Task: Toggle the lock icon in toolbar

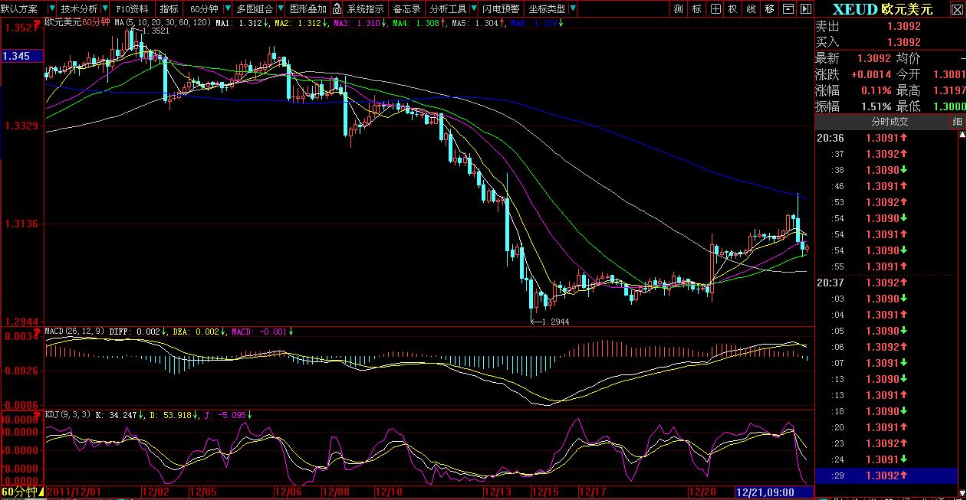Action: (337, 9)
